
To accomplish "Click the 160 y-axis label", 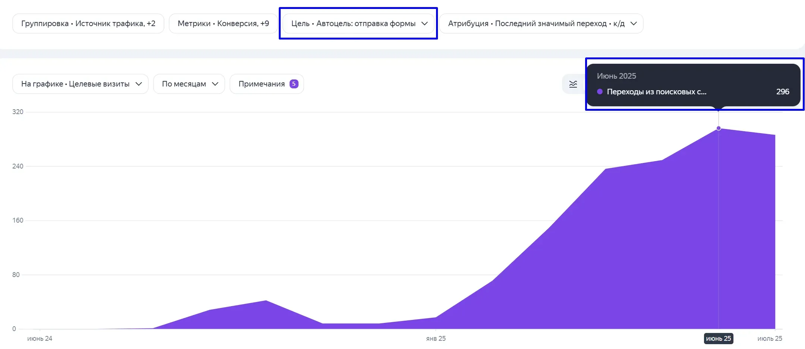I will (x=18, y=220).
